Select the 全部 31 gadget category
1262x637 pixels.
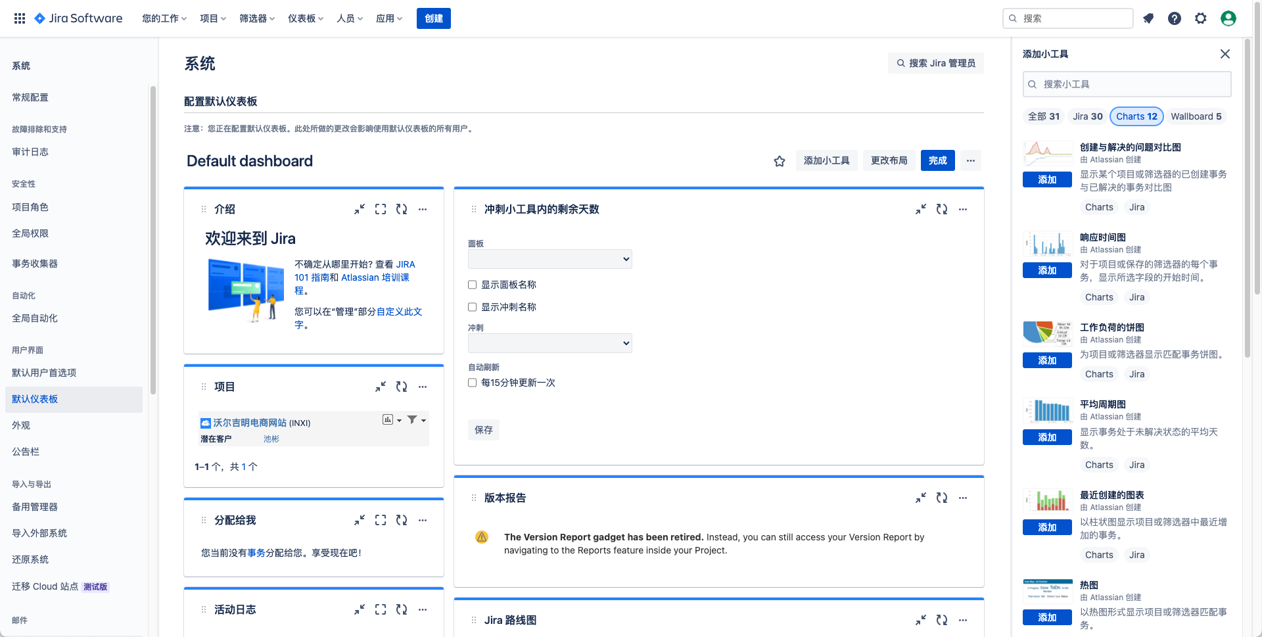[1044, 116]
